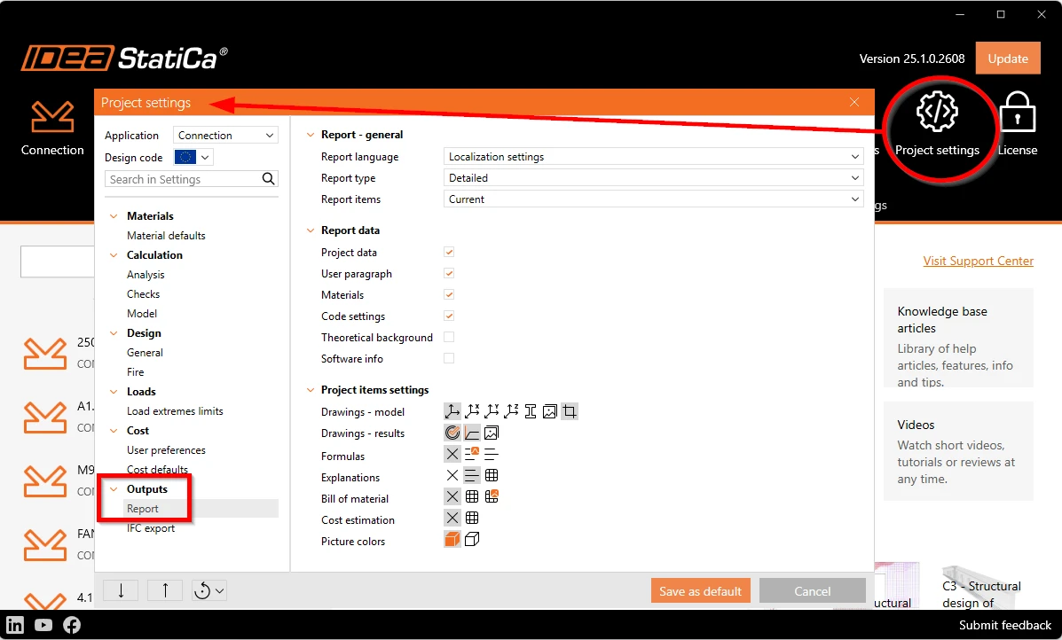Click the crop icon in Drawings - model
The image size is (1062, 640).
(x=570, y=411)
